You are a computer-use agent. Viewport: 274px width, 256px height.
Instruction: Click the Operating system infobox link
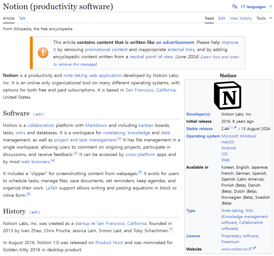(x=203, y=136)
